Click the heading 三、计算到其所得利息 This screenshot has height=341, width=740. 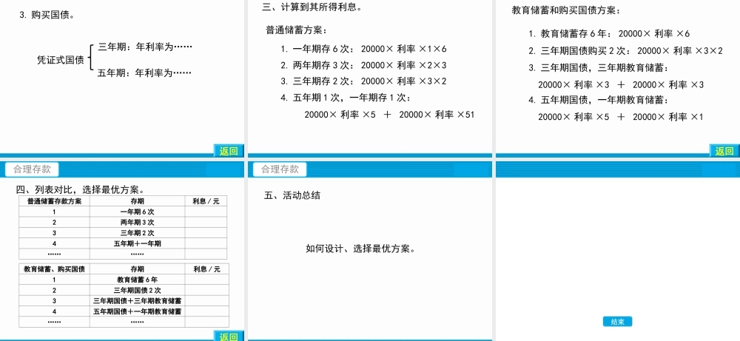(313, 7)
